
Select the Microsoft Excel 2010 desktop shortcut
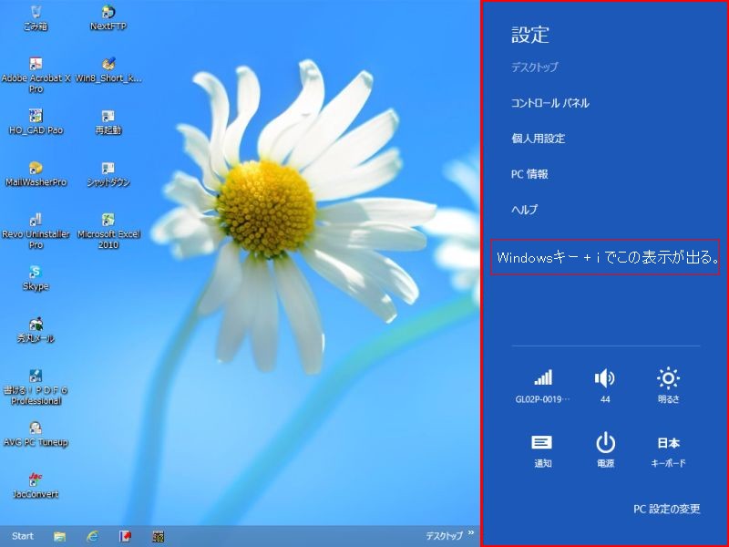108,221
